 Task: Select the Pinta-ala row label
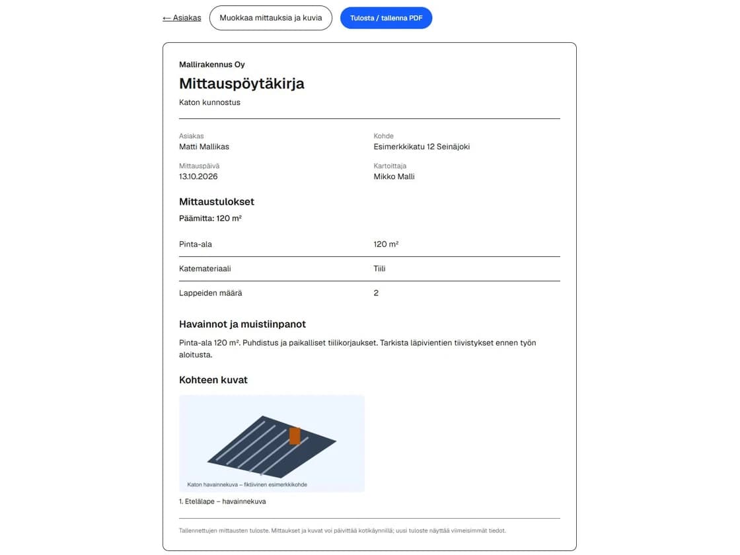[196, 244]
